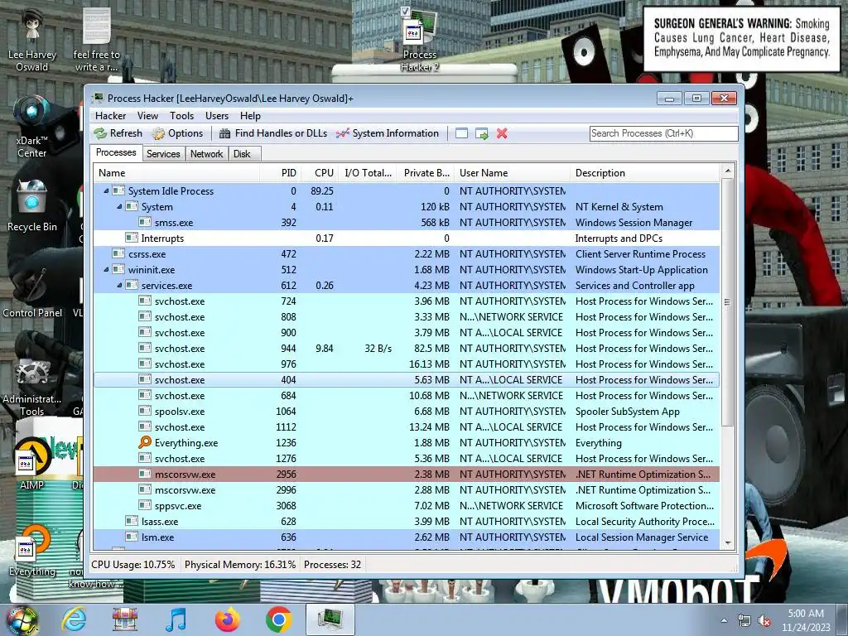Select the sppsvc.exe process row
The image size is (848, 636).
(x=407, y=506)
